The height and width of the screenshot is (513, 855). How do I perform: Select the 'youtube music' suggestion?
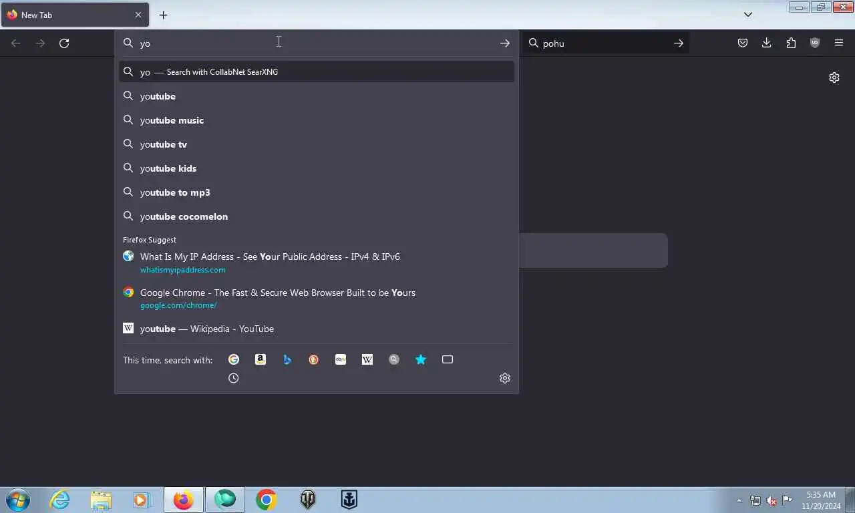(317, 120)
